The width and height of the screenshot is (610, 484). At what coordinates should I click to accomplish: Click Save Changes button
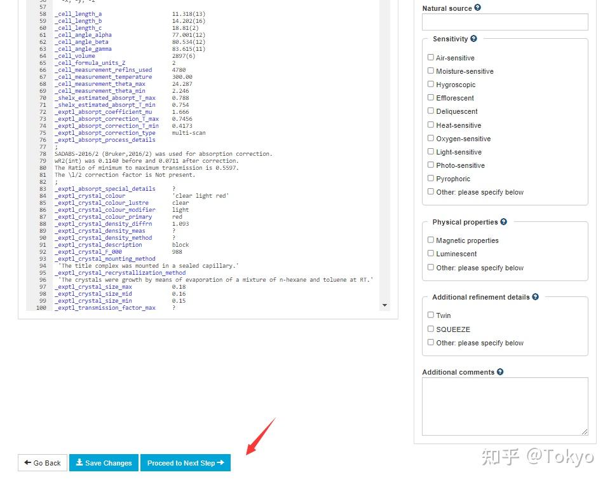104,462
